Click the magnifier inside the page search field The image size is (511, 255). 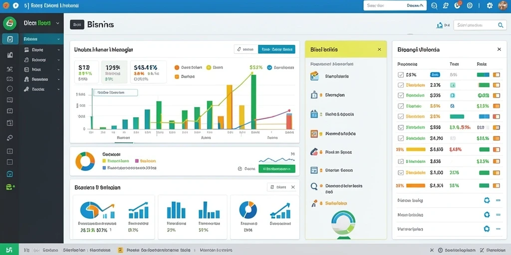501,25
